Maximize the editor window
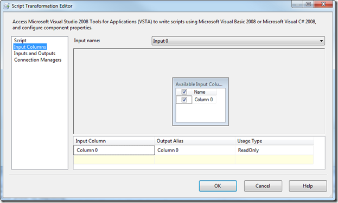The height and width of the screenshot is (203, 338). (309, 4)
